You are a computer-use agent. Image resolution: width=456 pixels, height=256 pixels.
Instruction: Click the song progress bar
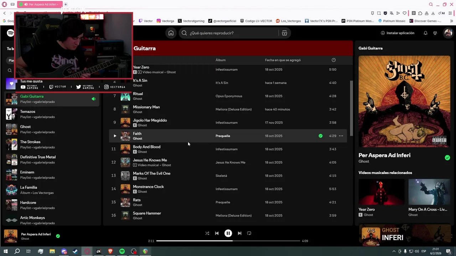click(x=228, y=241)
